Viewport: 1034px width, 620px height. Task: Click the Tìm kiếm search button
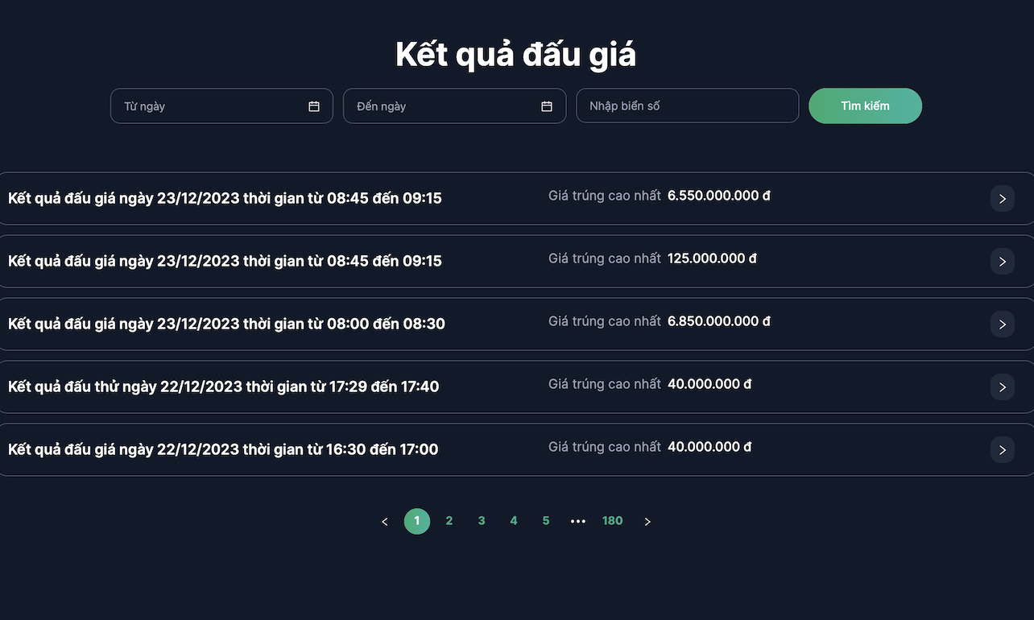pyautogui.click(x=865, y=106)
